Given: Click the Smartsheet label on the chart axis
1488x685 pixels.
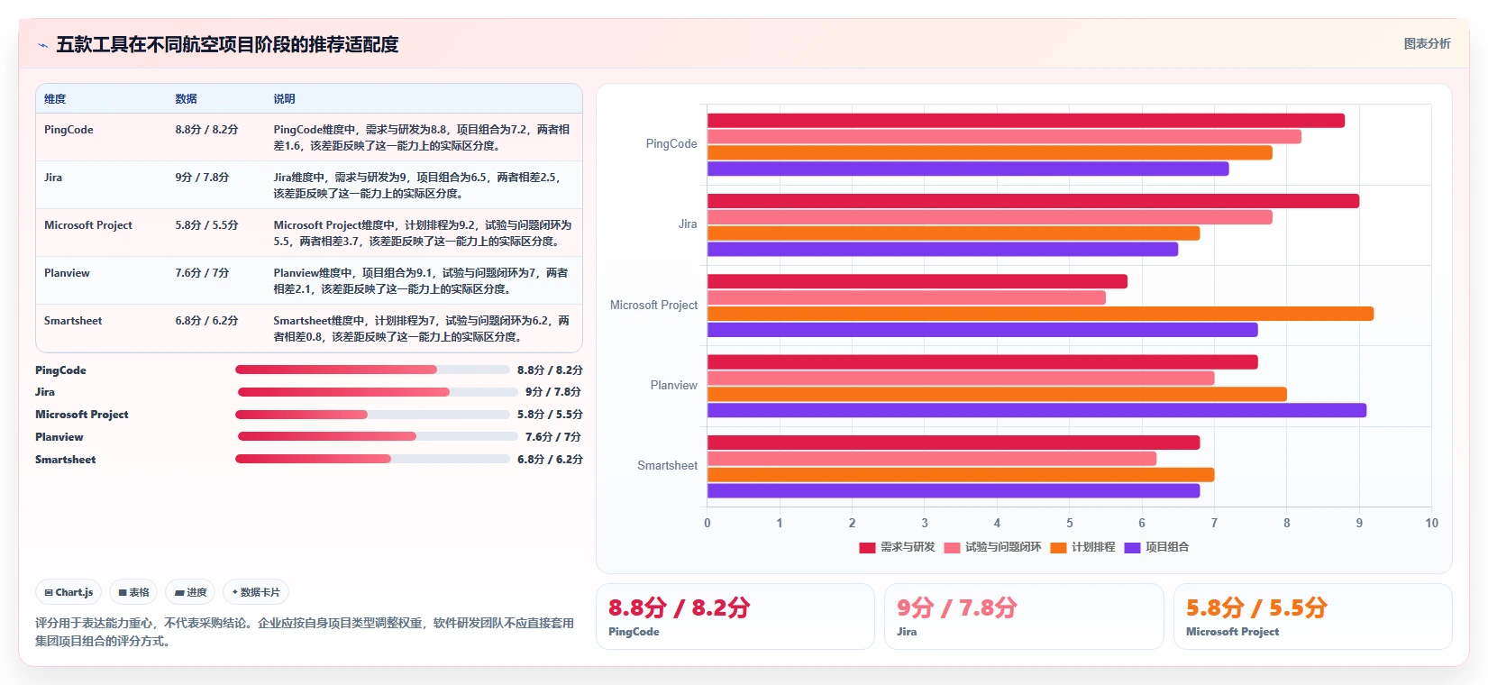Looking at the screenshot, I should tap(667, 466).
